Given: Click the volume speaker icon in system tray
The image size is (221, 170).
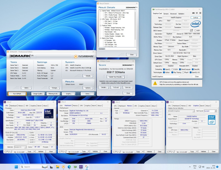Looking at the screenshot, I should 203,167.
